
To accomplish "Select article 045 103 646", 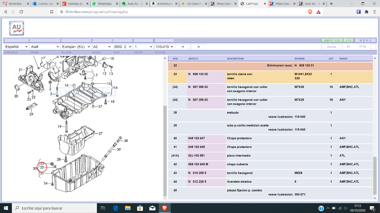I will pyautogui.click(x=196, y=147).
